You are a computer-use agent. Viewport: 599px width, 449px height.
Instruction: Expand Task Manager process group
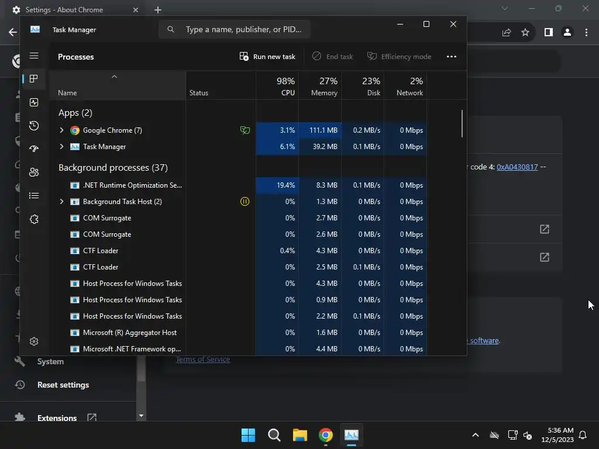pyautogui.click(x=61, y=147)
